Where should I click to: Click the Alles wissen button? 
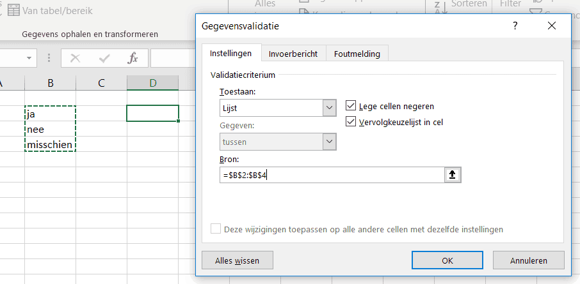(x=237, y=260)
